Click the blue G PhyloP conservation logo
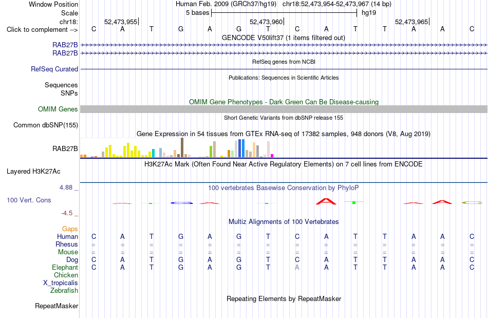 point(181,203)
